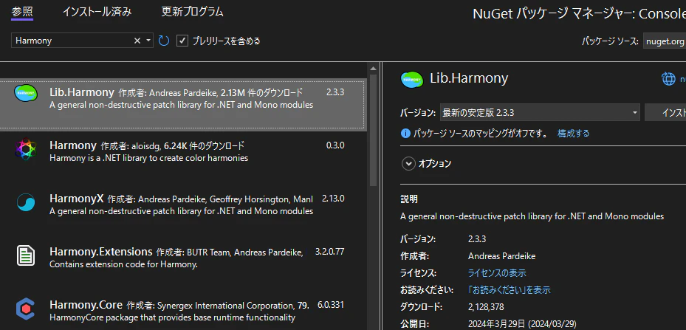Click the package list scrollbar up arrow
Viewport: 686px width, 330px height.
373,69
